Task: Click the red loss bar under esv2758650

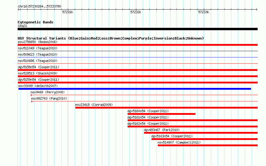Action: (x=137, y=45)
